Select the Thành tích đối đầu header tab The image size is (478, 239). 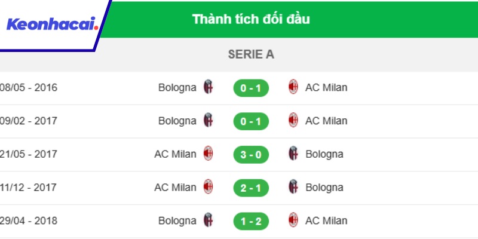click(x=251, y=19)
